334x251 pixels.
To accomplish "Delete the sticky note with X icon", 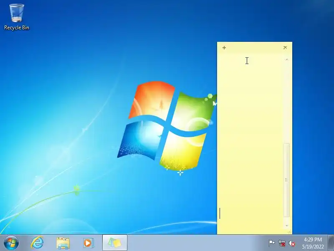I will pyautogui.click(x=285, y=47).
